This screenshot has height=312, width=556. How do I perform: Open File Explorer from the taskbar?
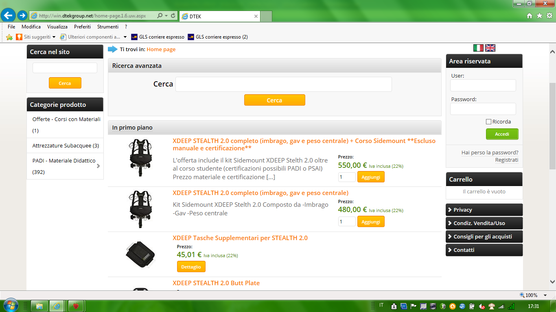(x=39, y=306)
